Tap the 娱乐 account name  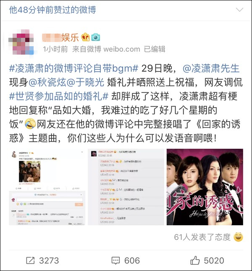(60, 37)
